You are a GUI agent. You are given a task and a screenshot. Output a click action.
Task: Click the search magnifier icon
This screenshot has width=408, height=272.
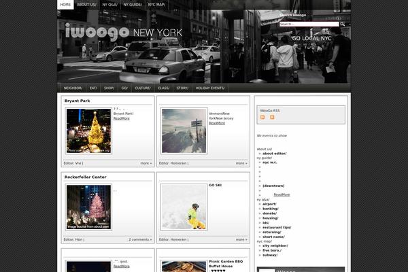tap(343, 24)
